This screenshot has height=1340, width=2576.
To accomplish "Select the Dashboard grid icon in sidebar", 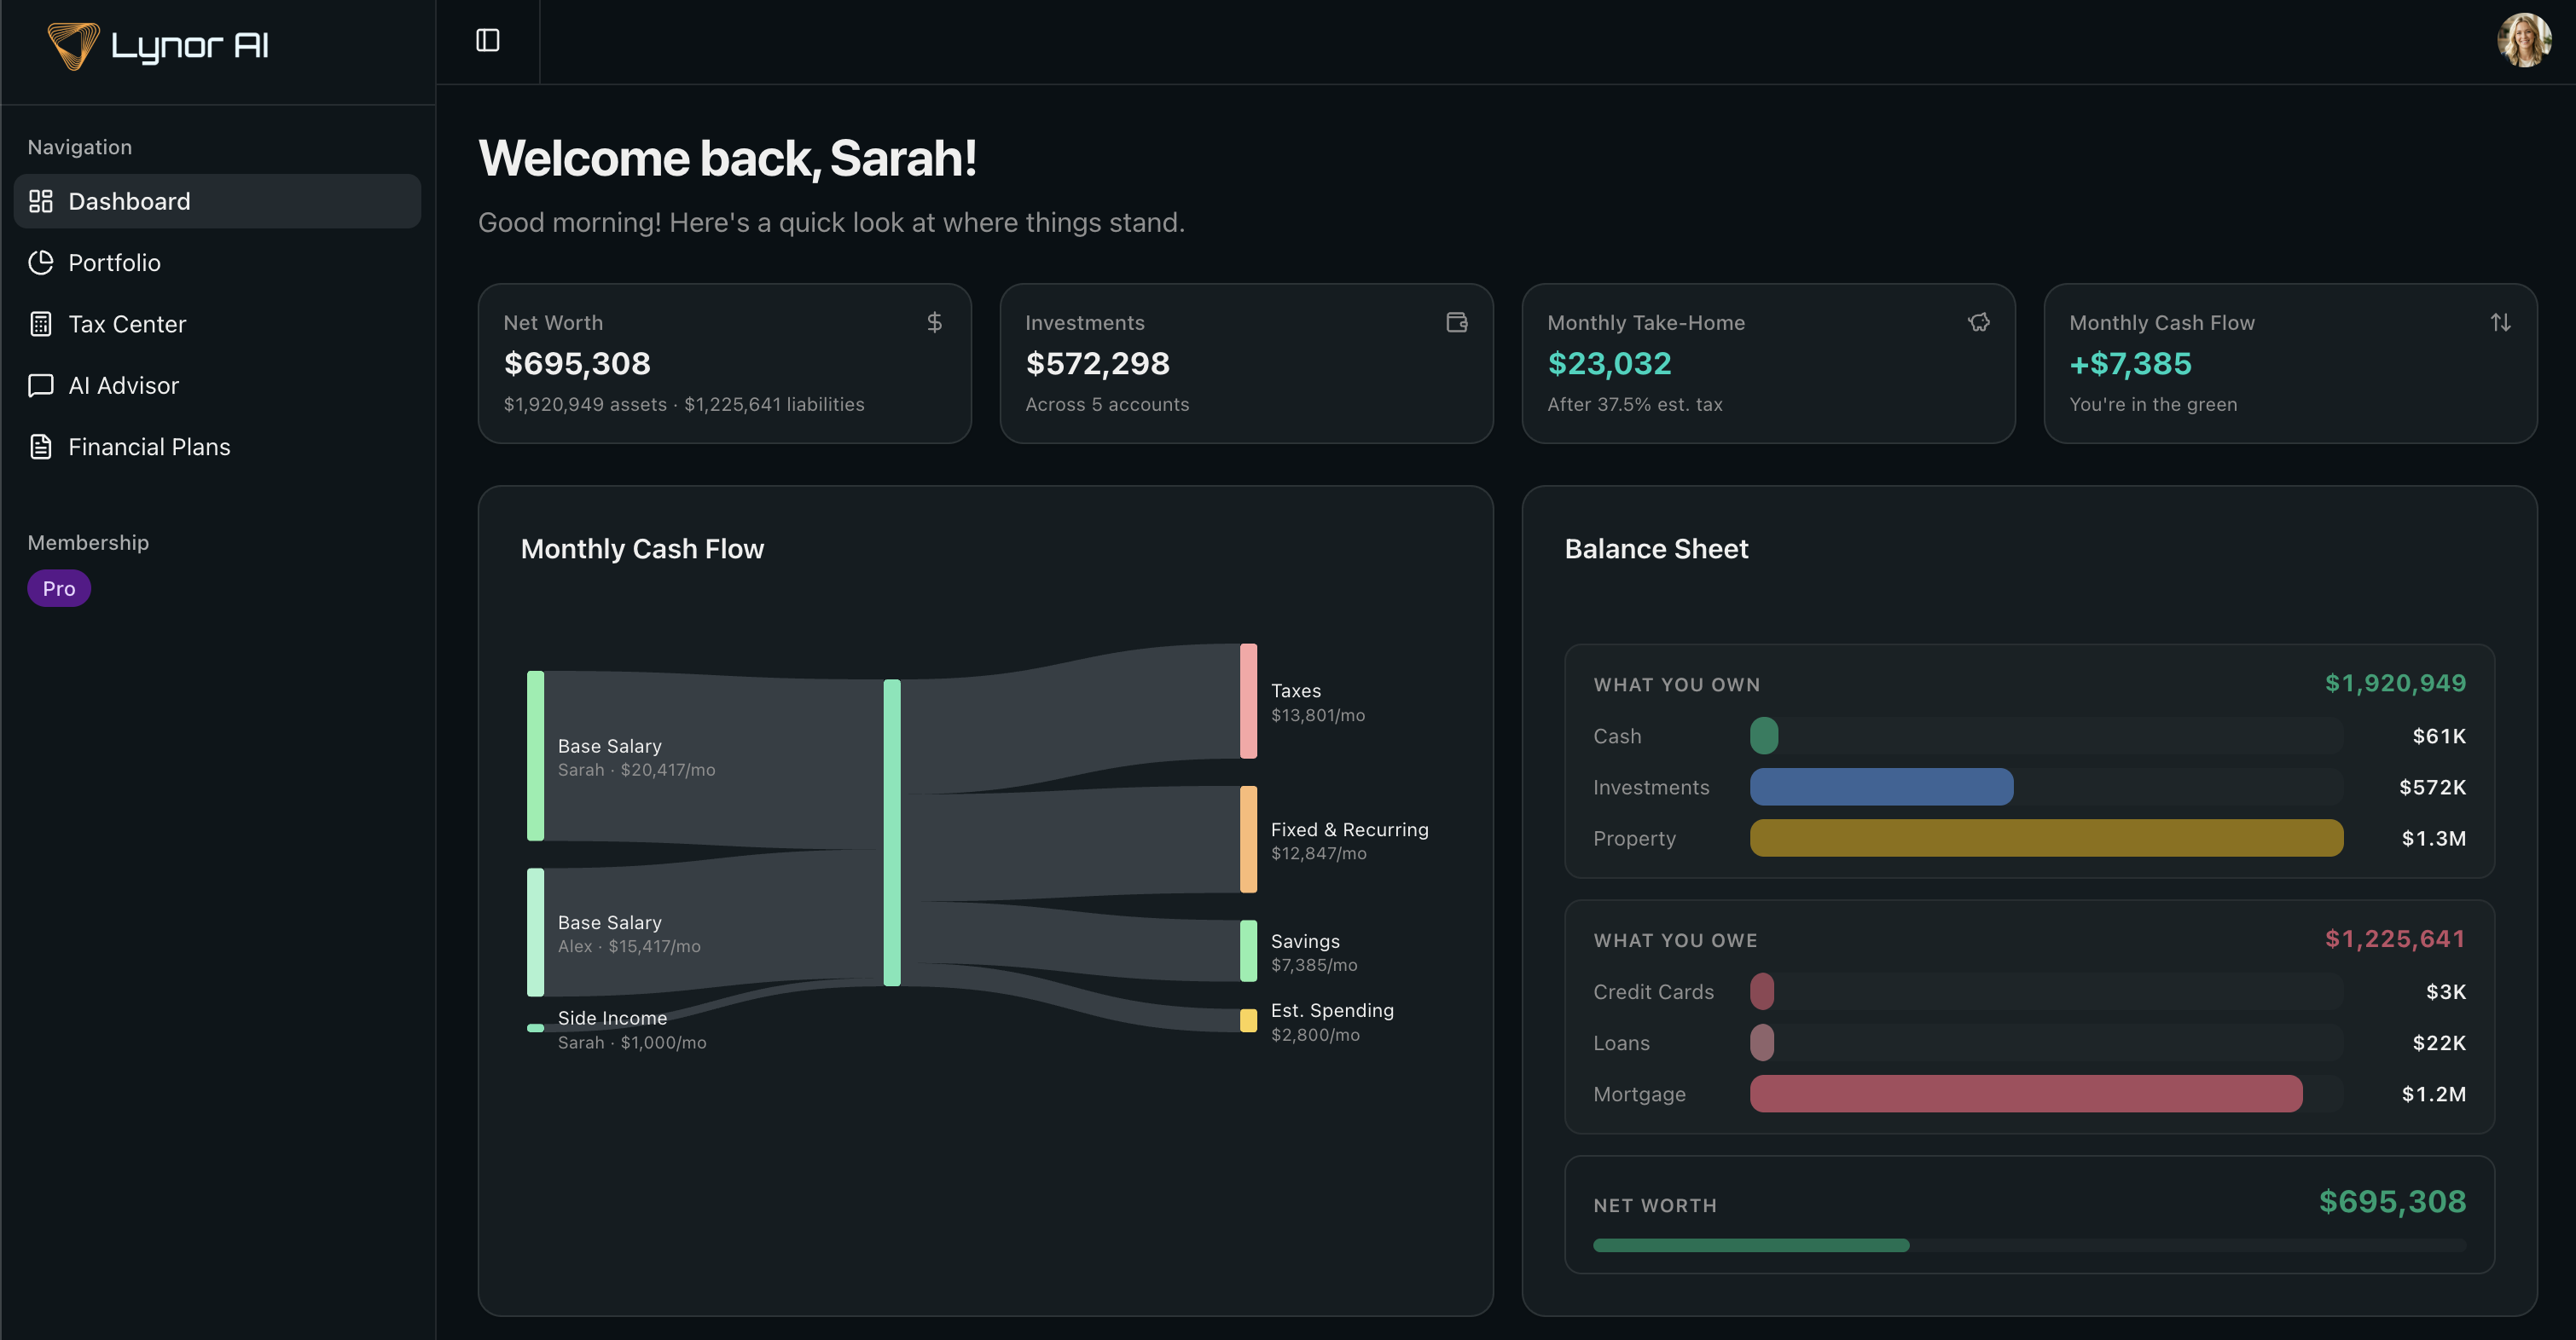I will [x=41, y=201].
